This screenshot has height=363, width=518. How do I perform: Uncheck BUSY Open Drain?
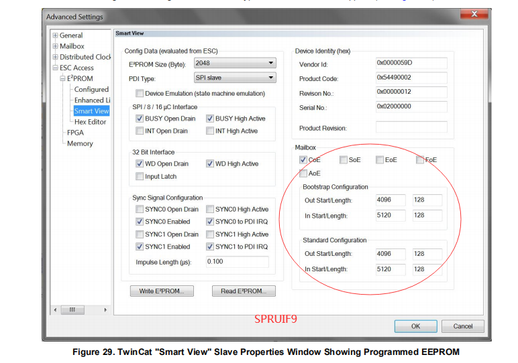click(140, 119)
